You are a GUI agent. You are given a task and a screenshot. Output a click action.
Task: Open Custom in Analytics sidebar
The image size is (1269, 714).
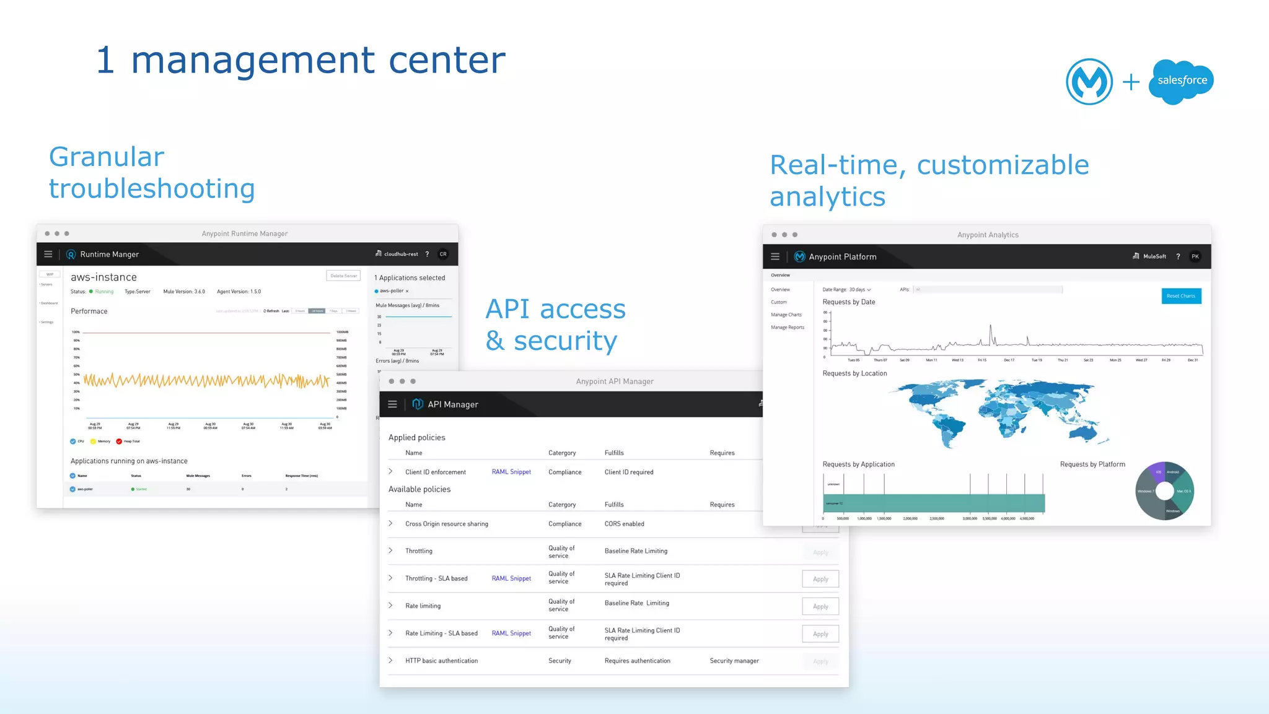[x=779, y=302]
